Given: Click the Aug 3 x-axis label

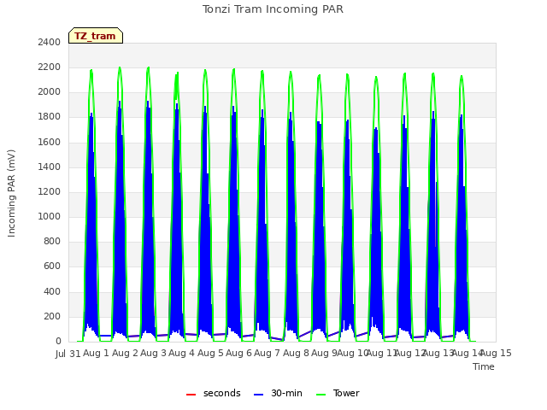Looking at the screenshot, I should tap(154, 353).
